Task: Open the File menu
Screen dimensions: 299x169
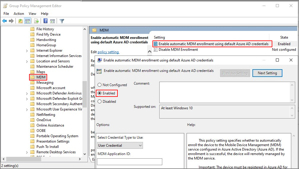Action: point(6,14)
